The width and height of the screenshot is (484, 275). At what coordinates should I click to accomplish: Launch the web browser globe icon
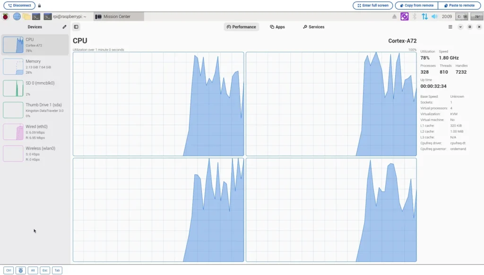coord(17,17)
